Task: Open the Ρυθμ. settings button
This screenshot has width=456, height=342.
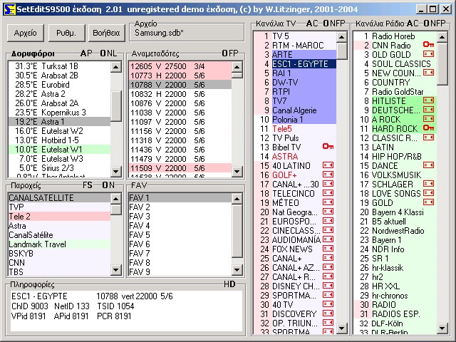Action: (x=66, y=33)
